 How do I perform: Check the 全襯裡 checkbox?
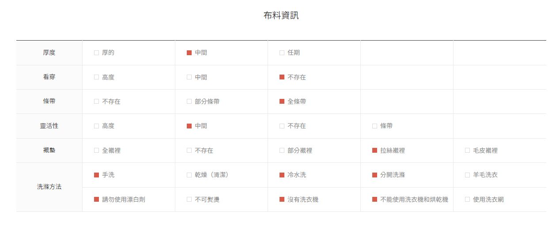(96, 151)
